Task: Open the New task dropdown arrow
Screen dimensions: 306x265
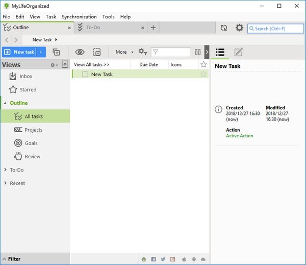Action: coord(41,52)
